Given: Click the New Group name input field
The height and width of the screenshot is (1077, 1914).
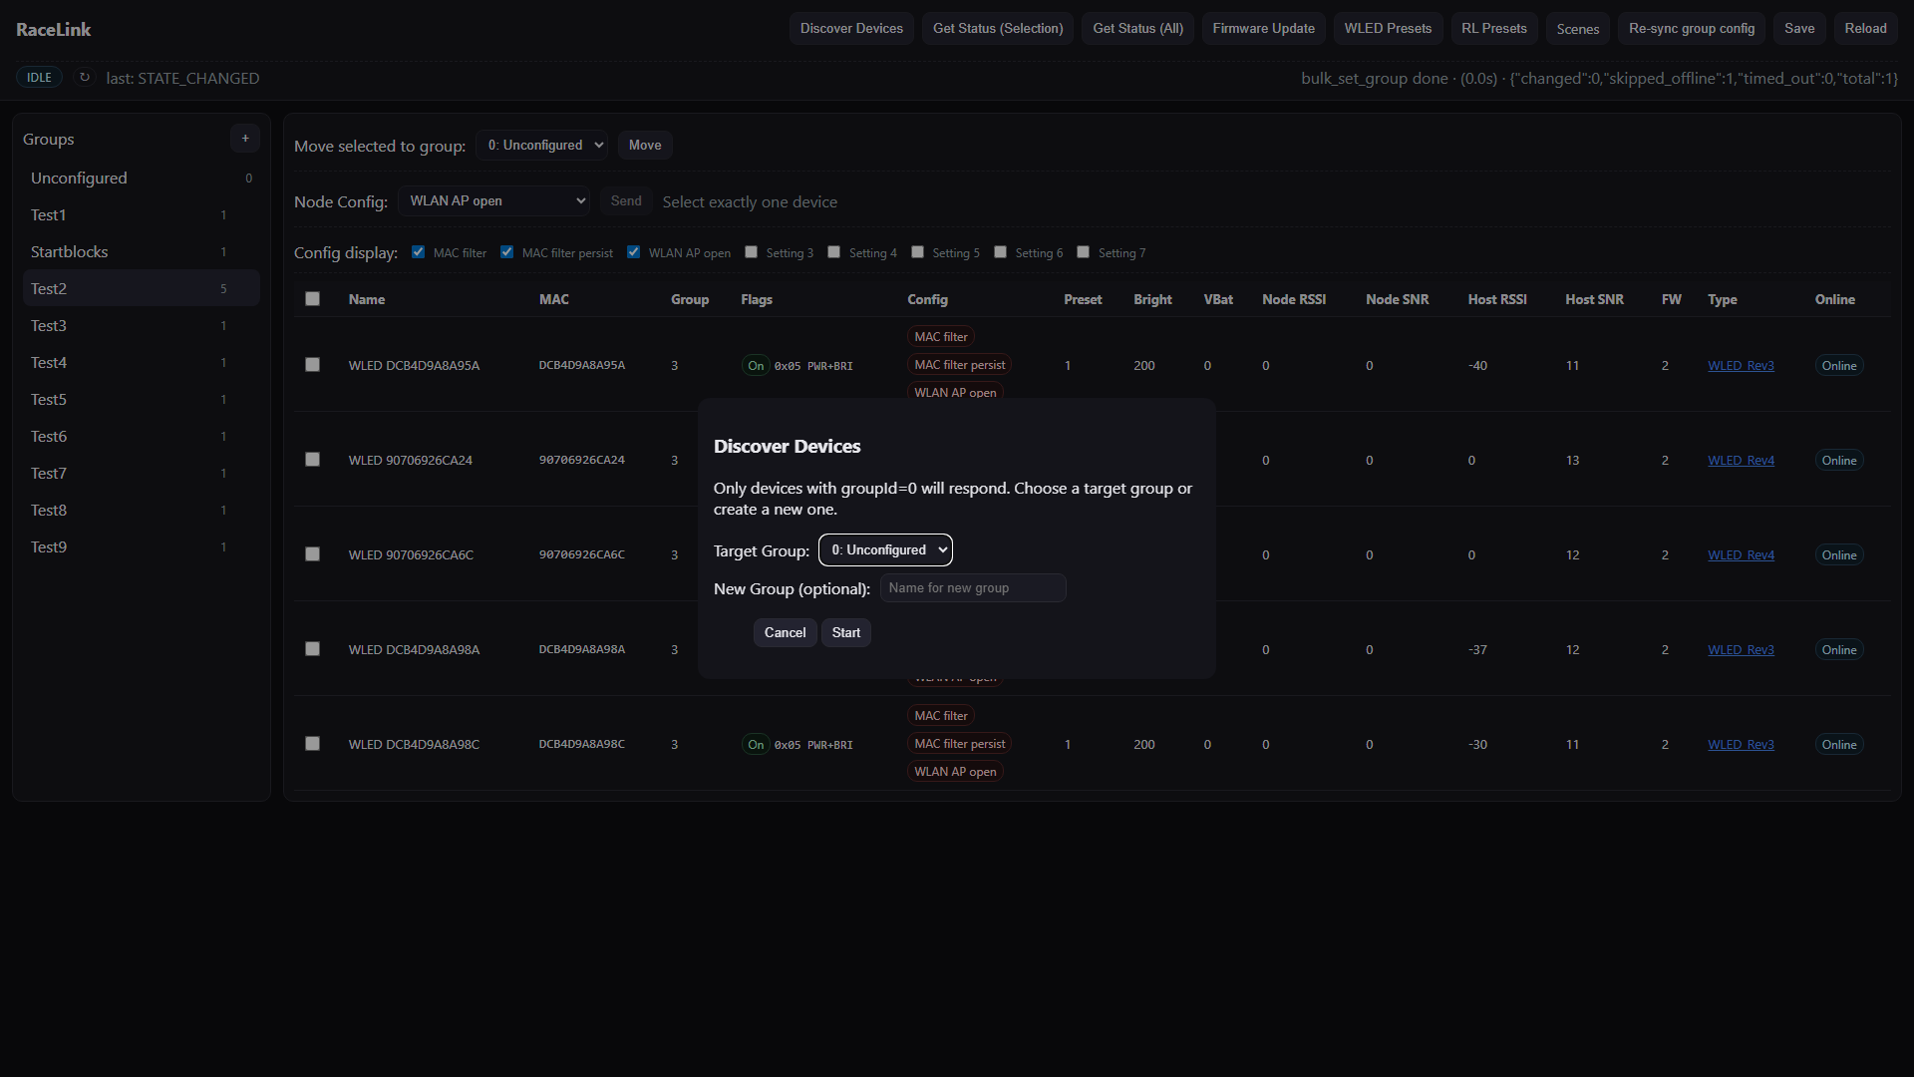Looking at the screenshot, I should tap(973, 588).
